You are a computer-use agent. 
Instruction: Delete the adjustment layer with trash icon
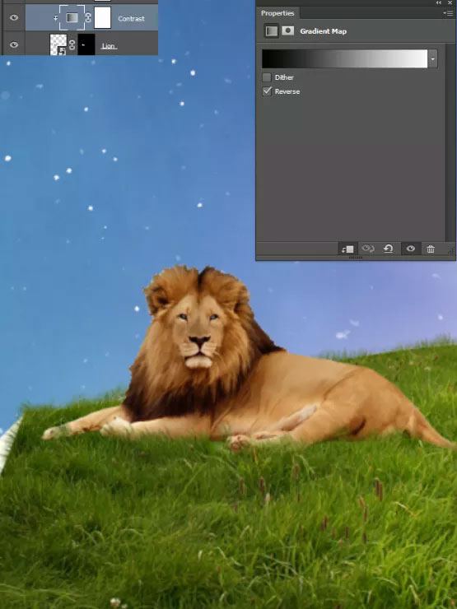click(x=431, y=249)
